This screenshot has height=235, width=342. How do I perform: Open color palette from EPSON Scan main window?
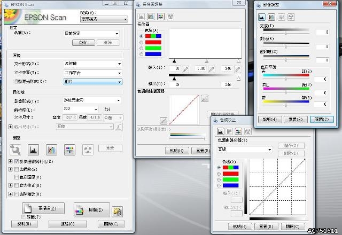88,150
